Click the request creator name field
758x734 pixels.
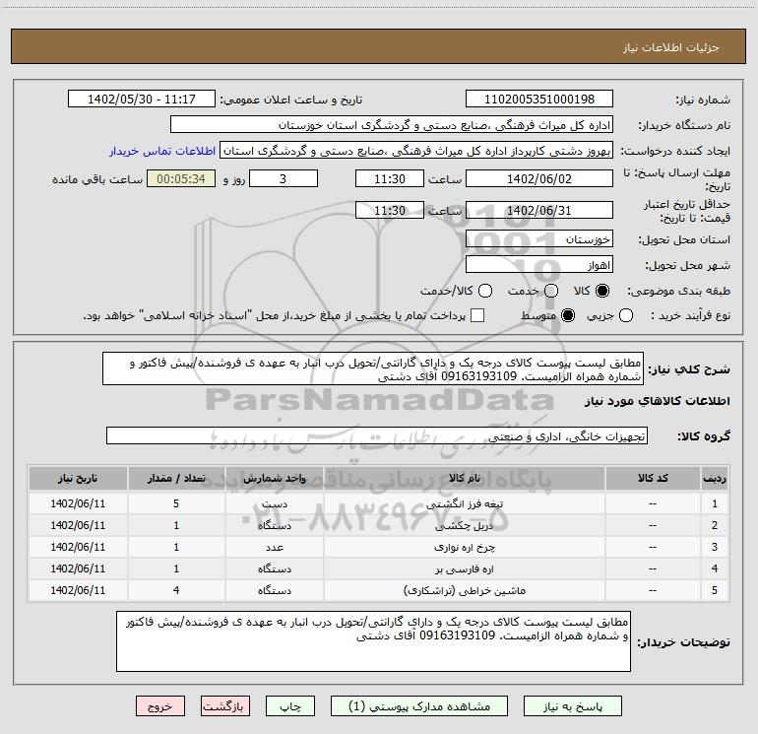(416, 151)
